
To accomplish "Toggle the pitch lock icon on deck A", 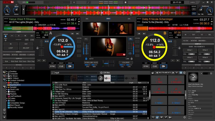I will pos(37,48).
